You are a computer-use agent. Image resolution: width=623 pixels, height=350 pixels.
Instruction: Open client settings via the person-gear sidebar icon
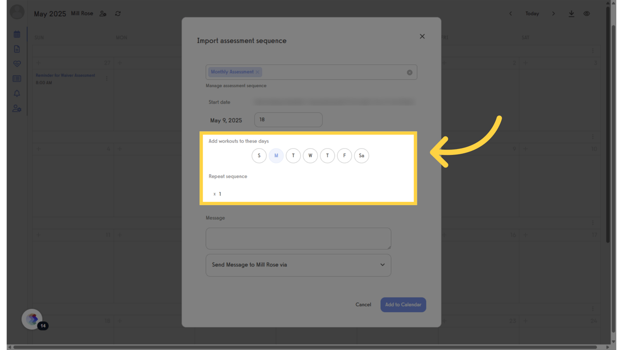pyautogui.click(x=17, y=108)
